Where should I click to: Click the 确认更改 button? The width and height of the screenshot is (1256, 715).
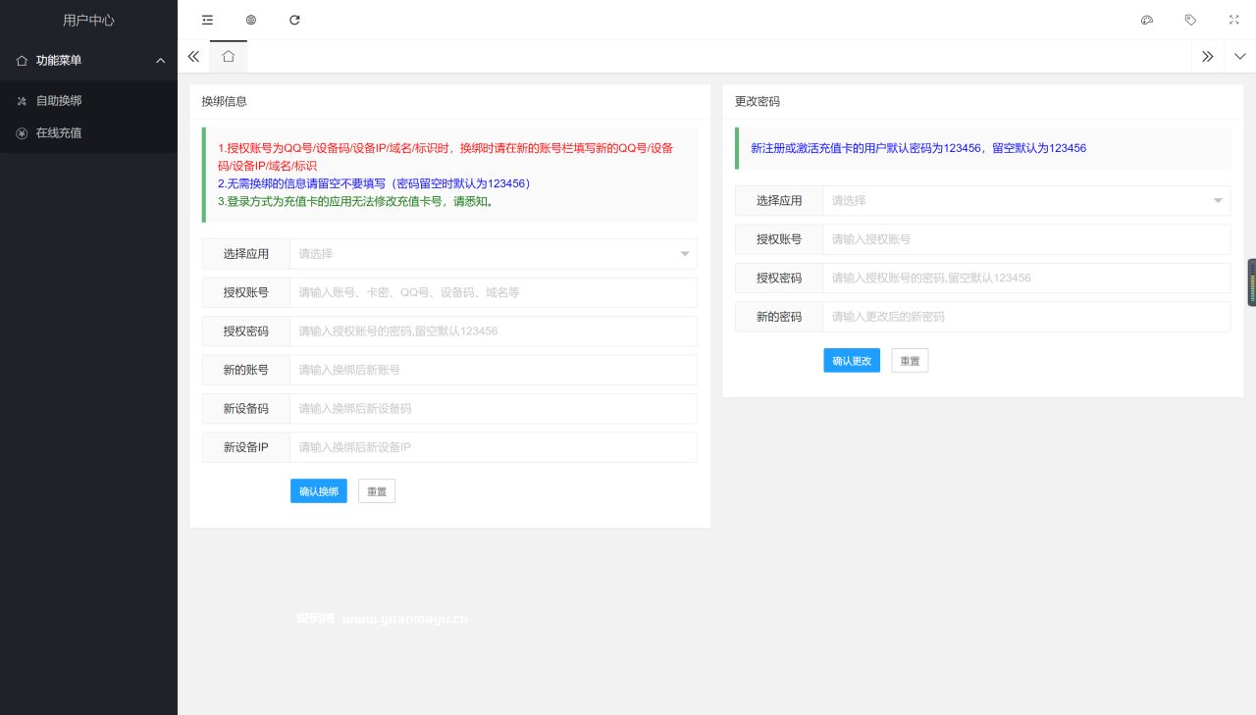(x=852, y=360)
